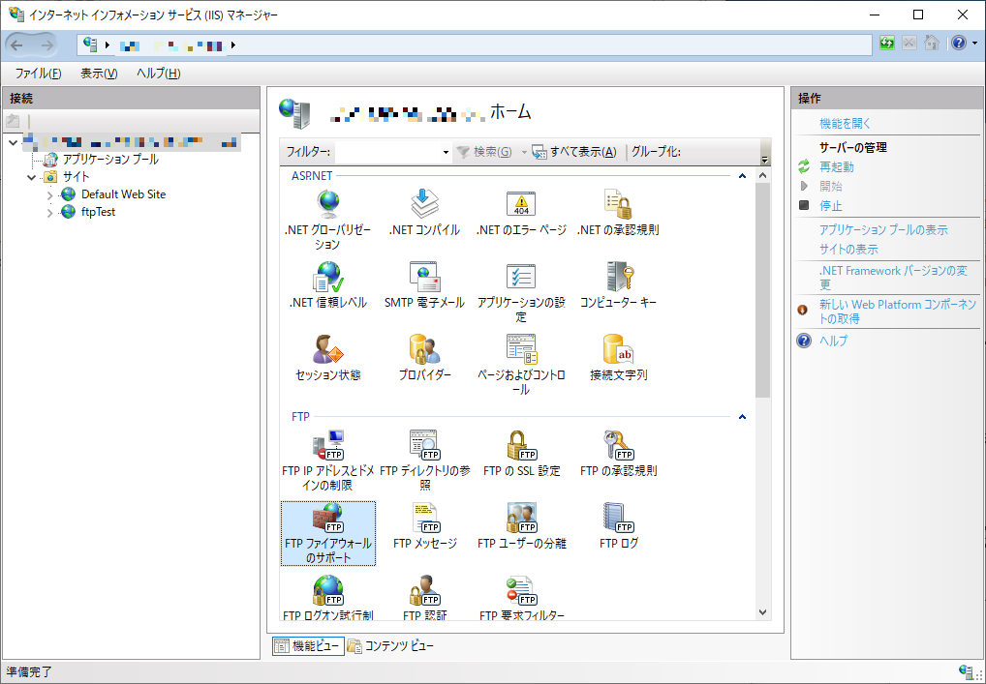This screenshot has width=986, height=684.
Task: Open FTP ディレクトリの参照 icon
Action: (424, 461)
